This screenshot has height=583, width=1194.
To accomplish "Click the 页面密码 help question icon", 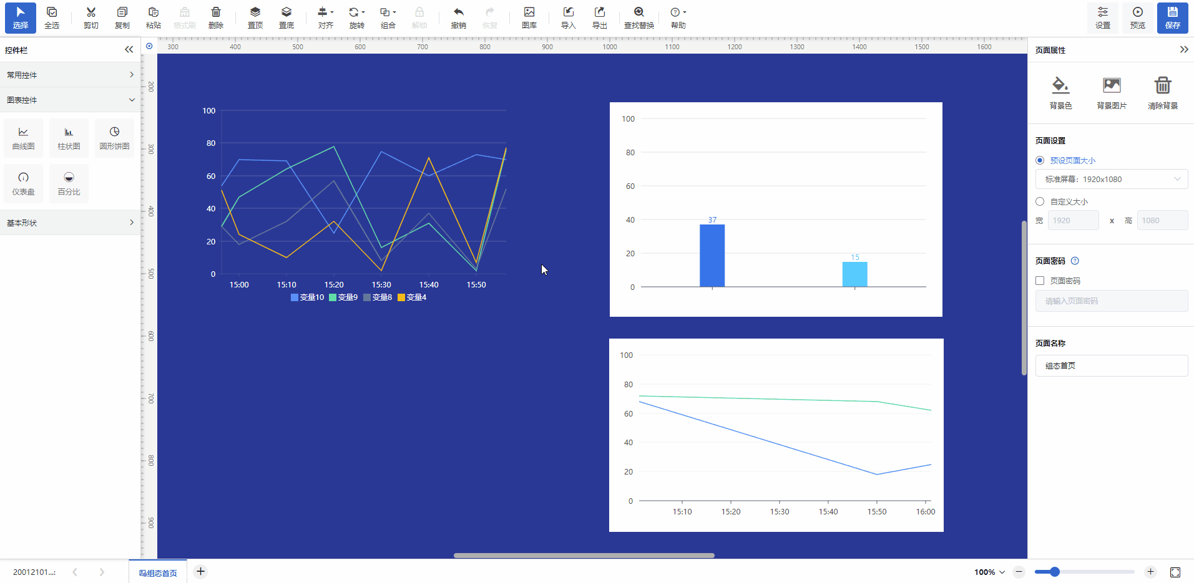I will coord(1075,261).
